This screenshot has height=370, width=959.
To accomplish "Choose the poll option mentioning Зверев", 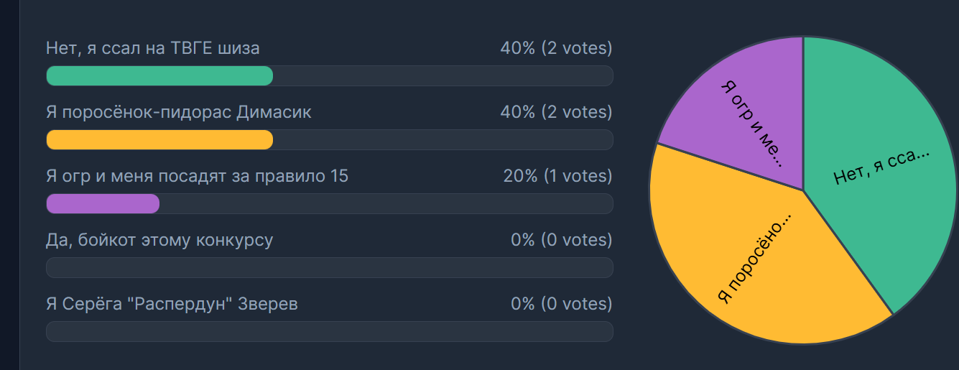I will click(172, 304).
